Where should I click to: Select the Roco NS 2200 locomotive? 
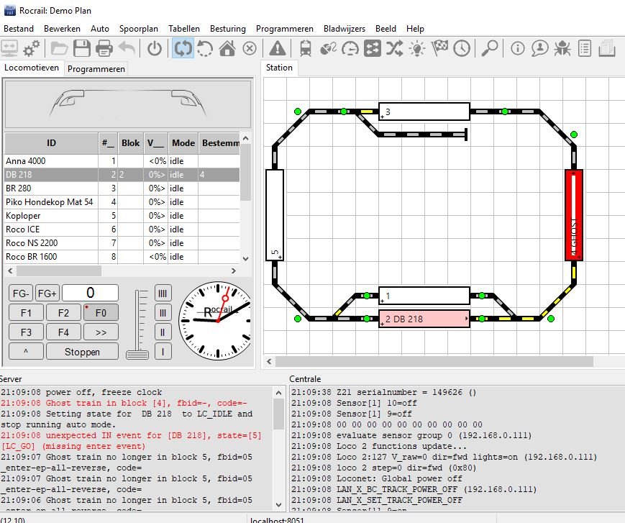pos(122,243)
